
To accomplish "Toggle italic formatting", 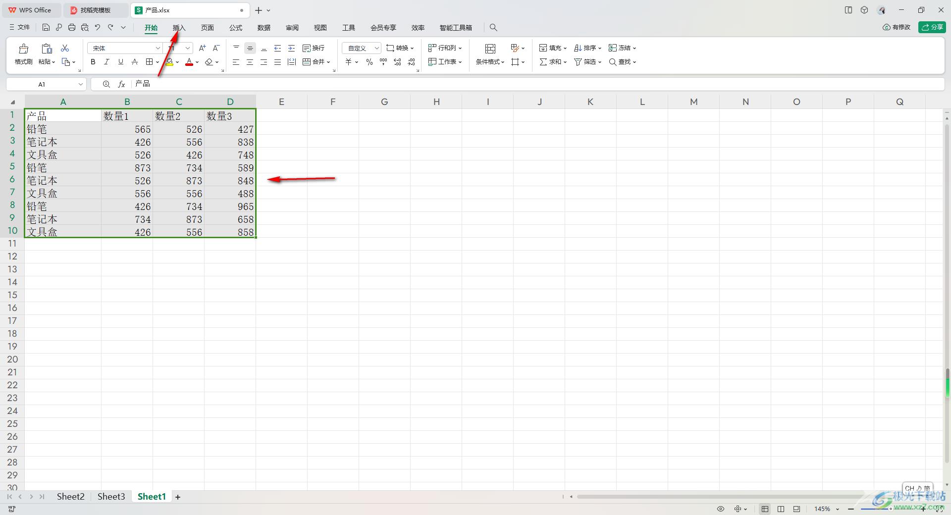I will coord(106,62).
